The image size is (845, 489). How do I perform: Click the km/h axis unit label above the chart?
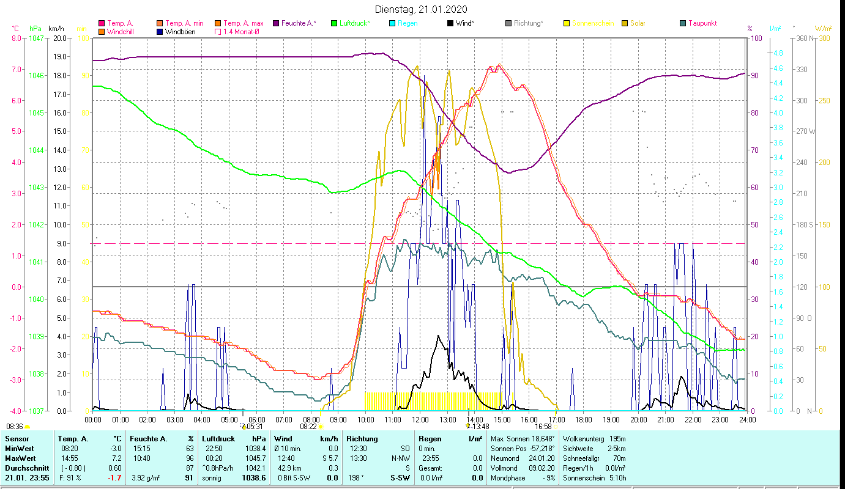click(x=56, y=29)
